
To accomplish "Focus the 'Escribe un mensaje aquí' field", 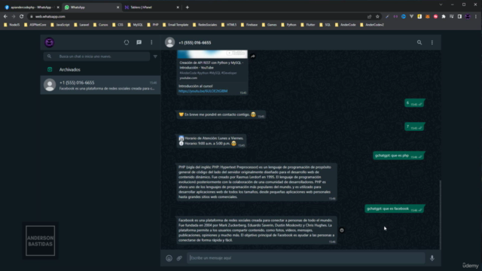I will tap(306, 258).
